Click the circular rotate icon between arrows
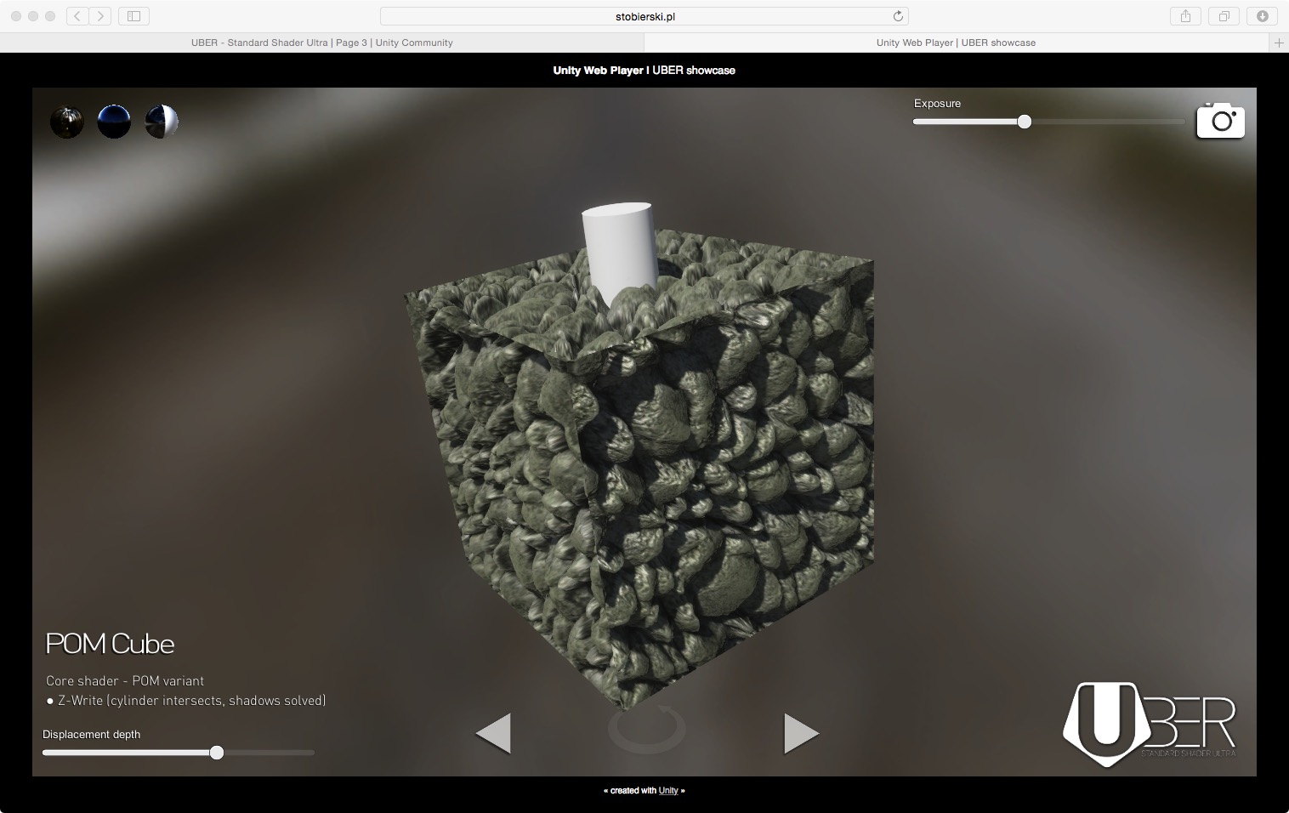 click(647, 730)
